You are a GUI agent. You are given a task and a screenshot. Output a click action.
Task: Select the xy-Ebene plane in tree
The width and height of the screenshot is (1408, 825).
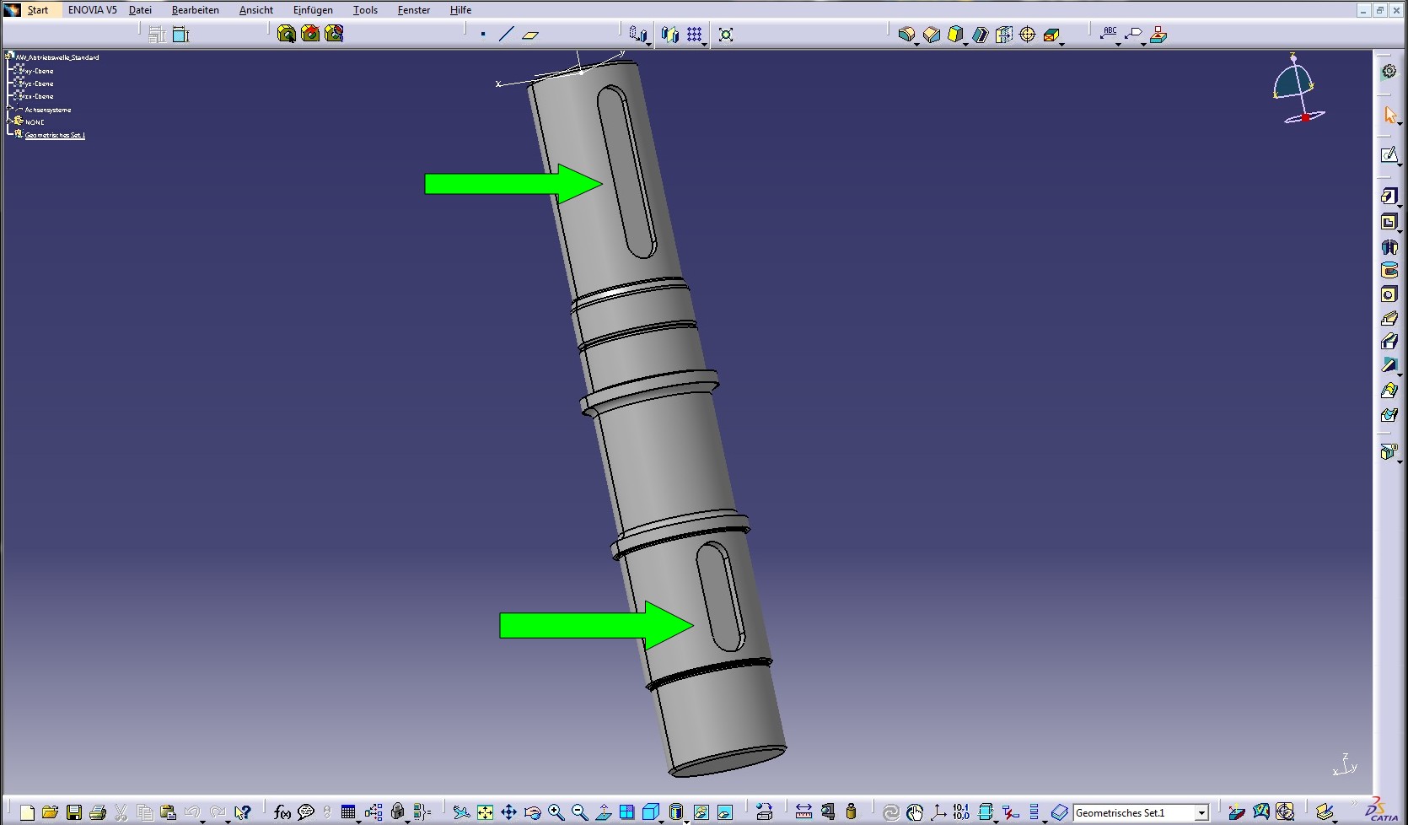(39, 71)
